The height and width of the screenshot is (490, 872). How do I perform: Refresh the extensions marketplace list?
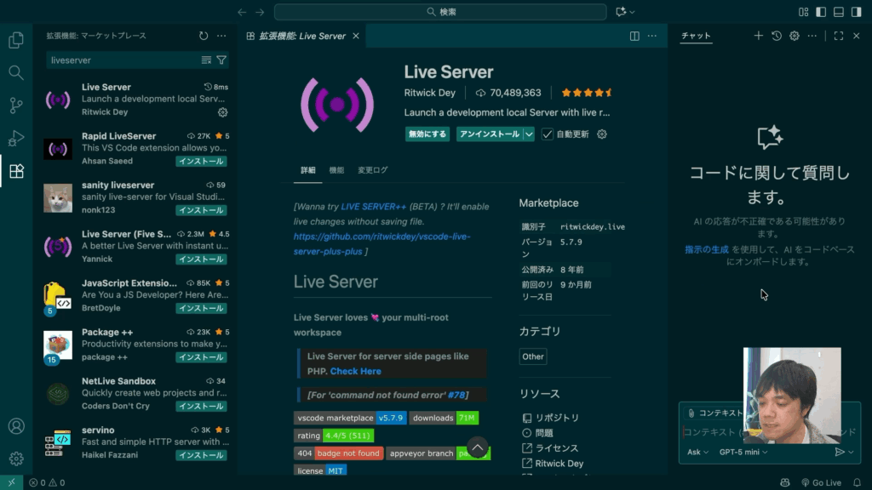click(204, 36)
